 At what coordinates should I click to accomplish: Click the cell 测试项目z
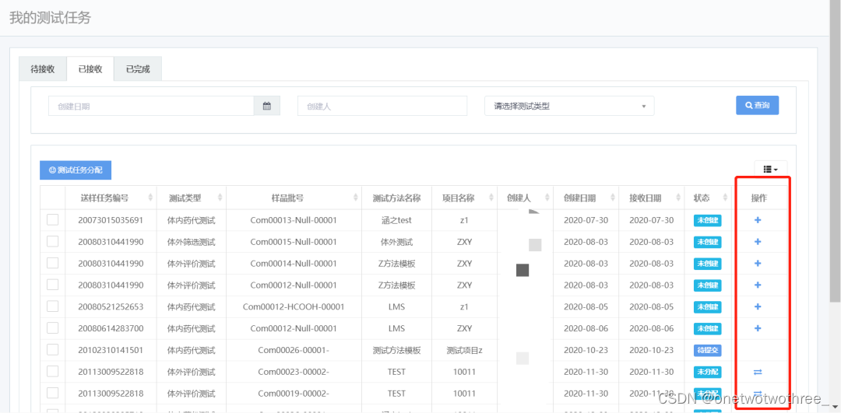[x=464, y=350]
